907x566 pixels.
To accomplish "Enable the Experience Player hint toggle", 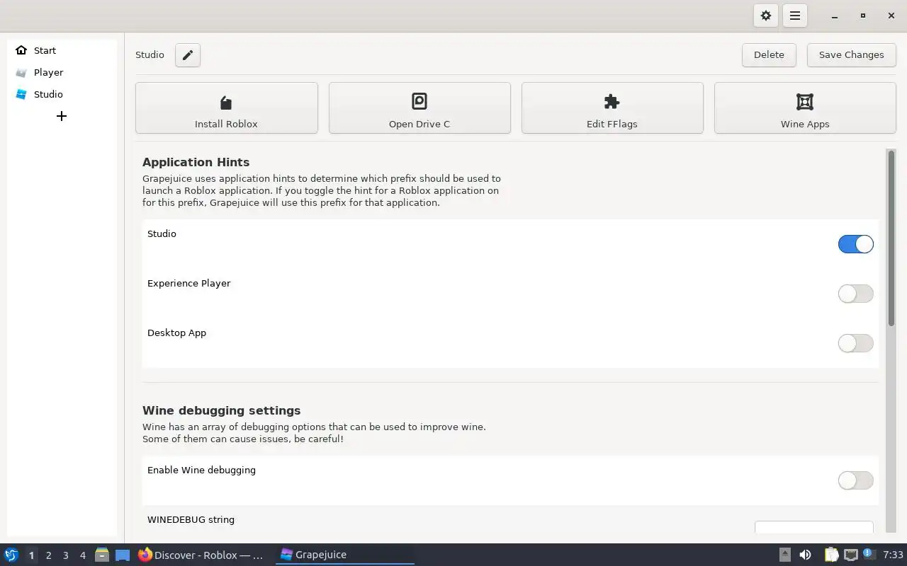I will [856, 294].
